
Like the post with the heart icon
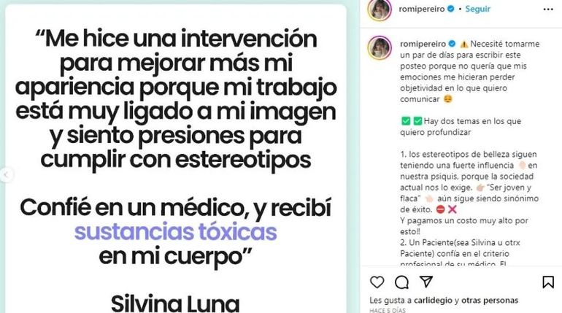[x=377, y=282]
